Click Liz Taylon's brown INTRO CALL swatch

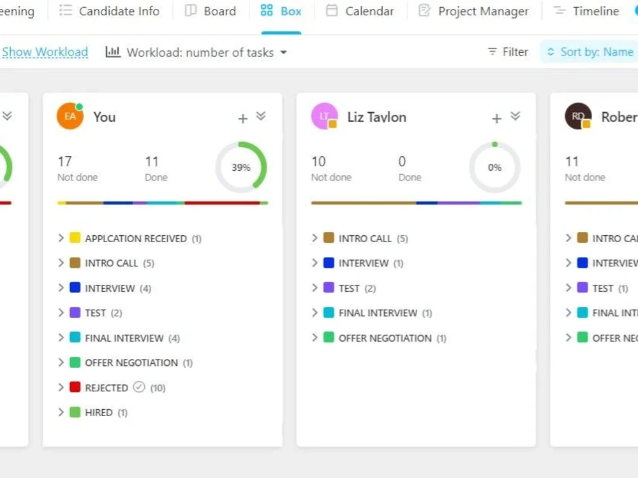(329, 238)
